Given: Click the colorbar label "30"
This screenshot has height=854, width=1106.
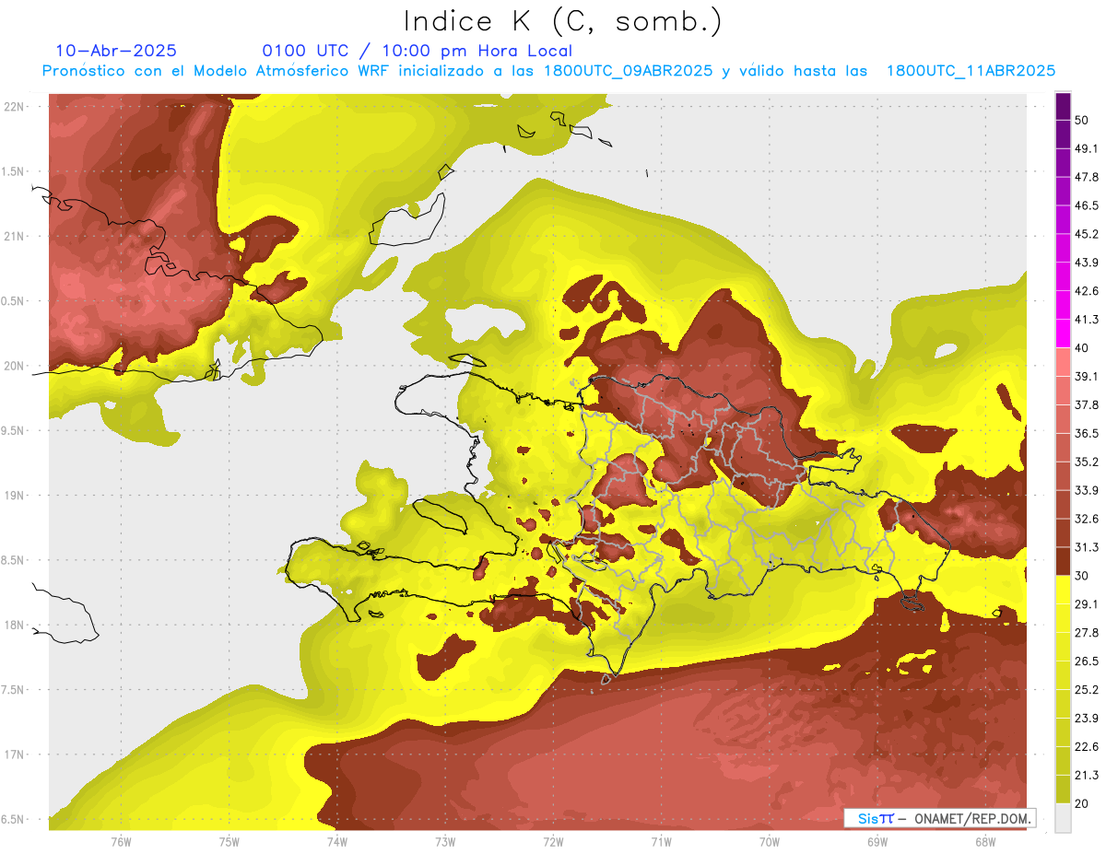Looking at the screenshot, I should [1081, 576].
